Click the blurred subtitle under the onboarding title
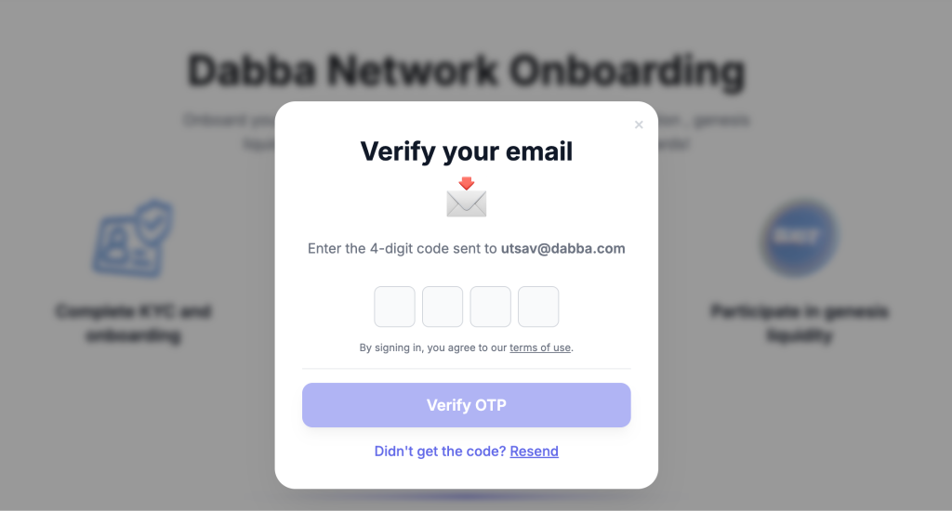Image resolution: width=952 pixels, height=511 pixels. point(467,132)
